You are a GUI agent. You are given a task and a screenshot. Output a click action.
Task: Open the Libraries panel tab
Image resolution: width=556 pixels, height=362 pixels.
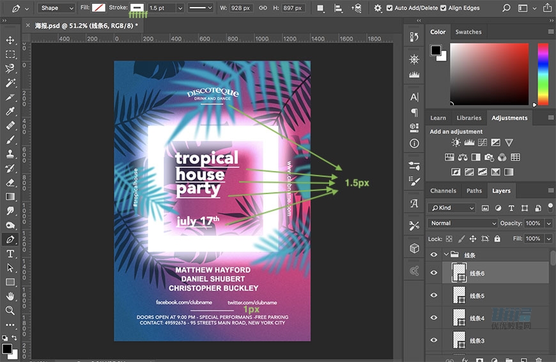(x=468, y=118)
